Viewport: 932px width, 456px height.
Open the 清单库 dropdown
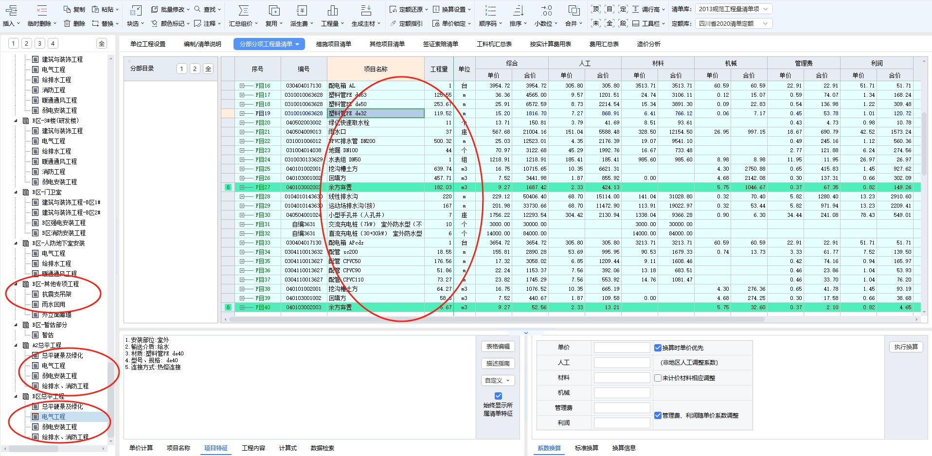[734, 9]
